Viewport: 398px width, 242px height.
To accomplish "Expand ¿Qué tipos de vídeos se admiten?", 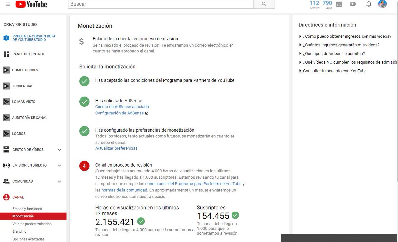I will (332, 54).
